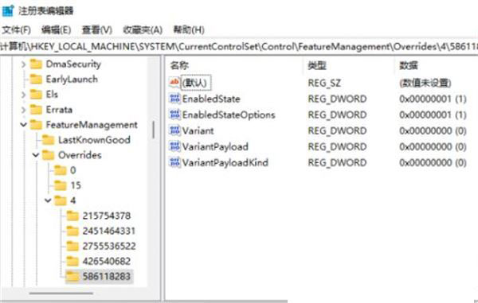Click the folder icon for key 4
478x303 pixels.
pyautogui.click(x=61, y=200)
